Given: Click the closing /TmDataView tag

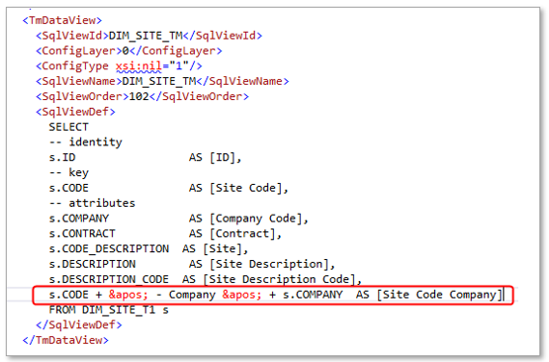Looking at the screenshot, I should [x=66, y=340].
